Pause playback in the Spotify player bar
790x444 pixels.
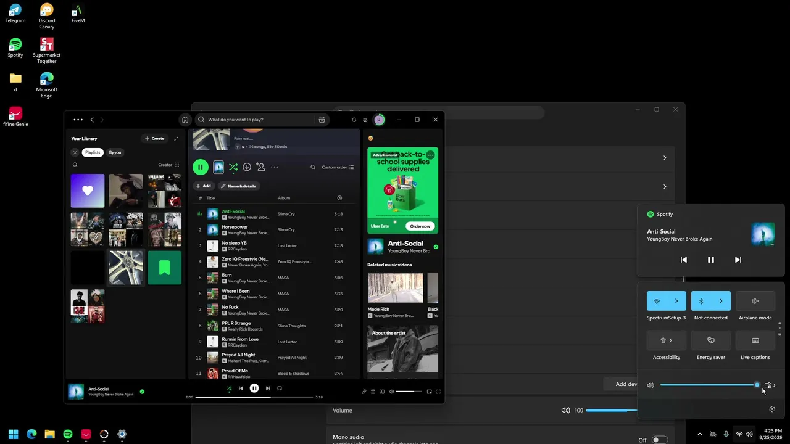[254, 388]
